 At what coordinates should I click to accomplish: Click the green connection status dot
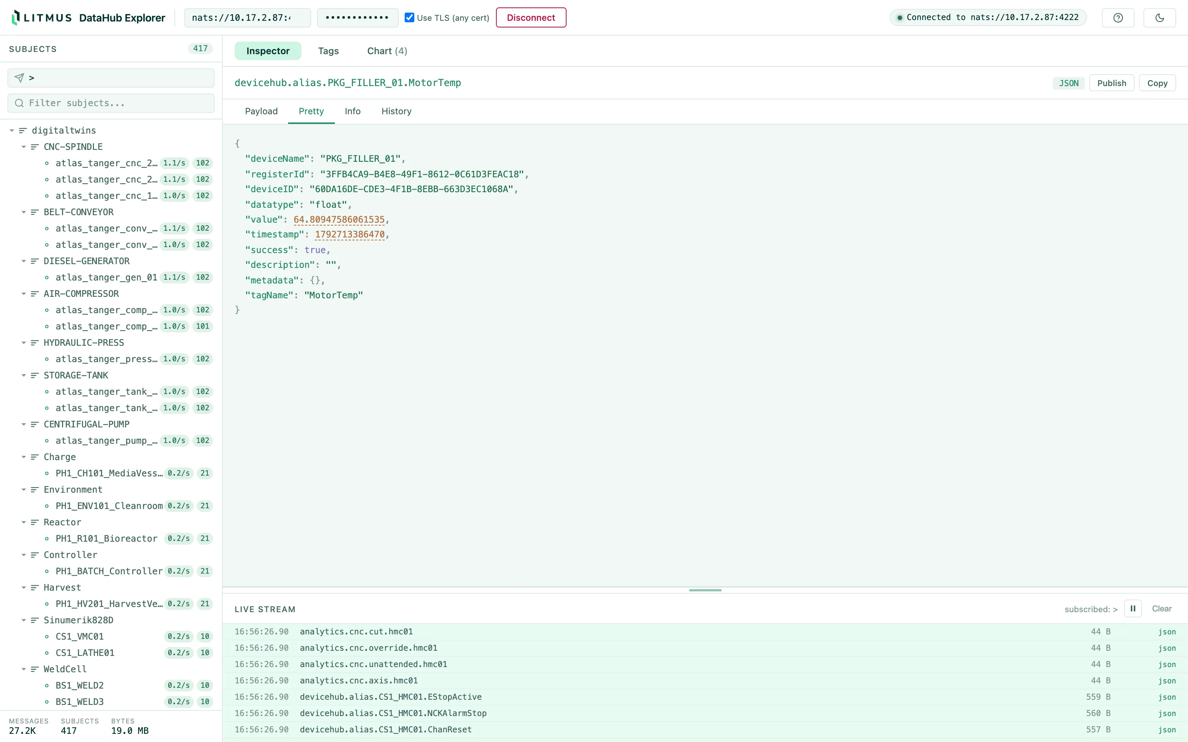pos(900,18)
